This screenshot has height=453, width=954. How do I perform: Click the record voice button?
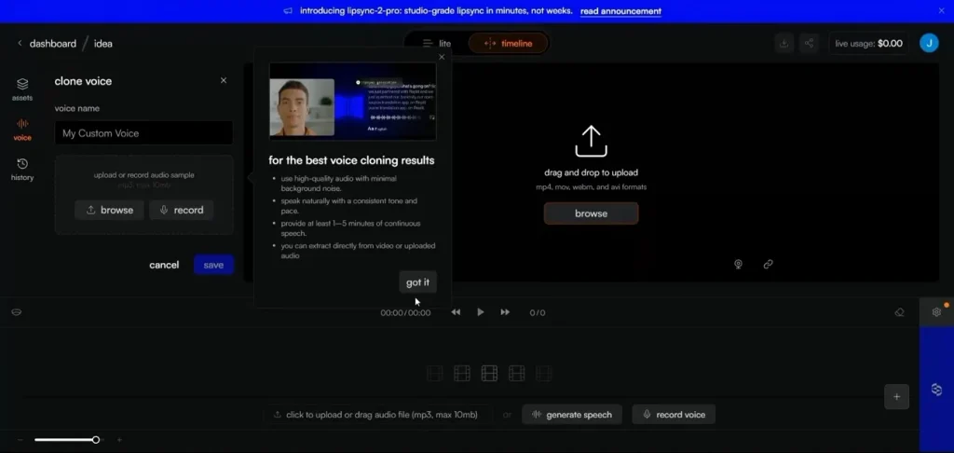674,415
